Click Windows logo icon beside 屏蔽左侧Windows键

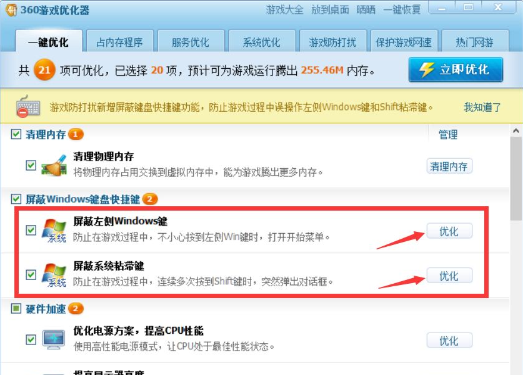point(54,231)
